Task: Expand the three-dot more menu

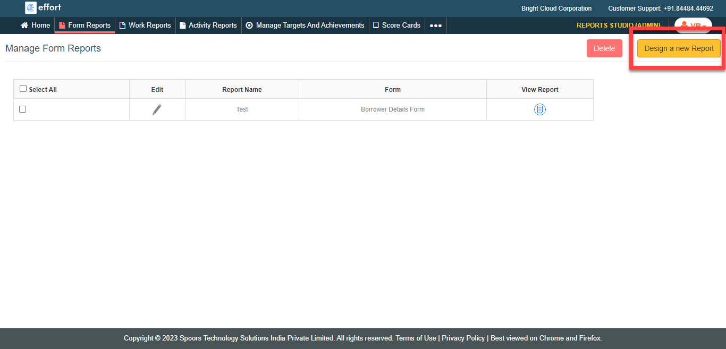Action: coord(435,25)
